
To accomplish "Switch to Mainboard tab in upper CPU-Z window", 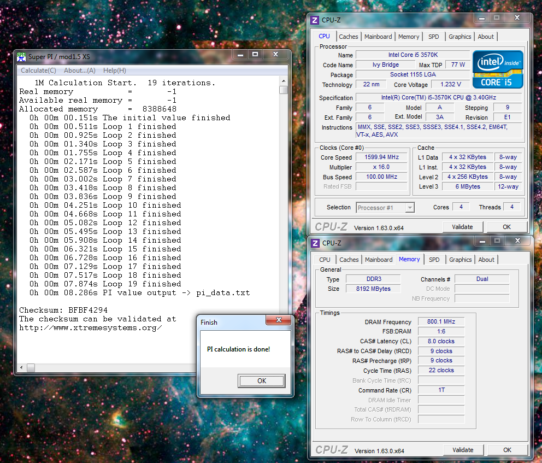I will click(x=378, y=37).
